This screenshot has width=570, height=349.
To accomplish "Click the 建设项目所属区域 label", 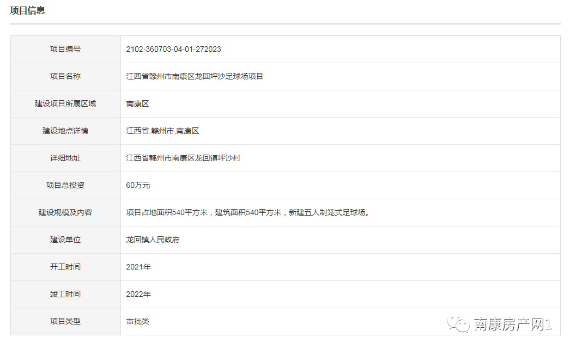I will point(65,103).
